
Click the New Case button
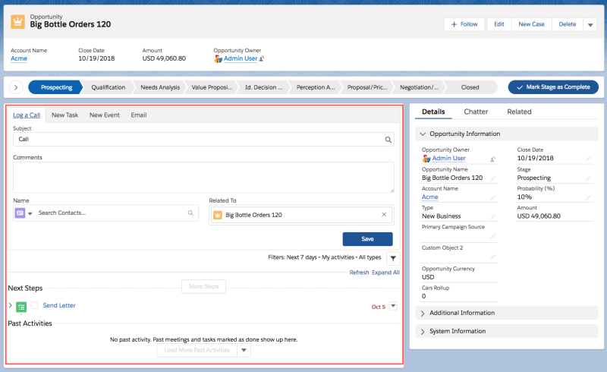pyautogui.click(x=532, y=24)
